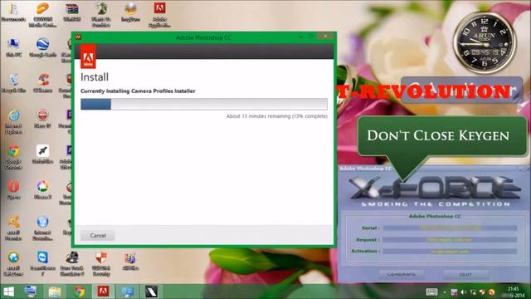Switch to the Adobe installer taskbar button
This screenshot has height=299, width=531.
click(103, 292)
